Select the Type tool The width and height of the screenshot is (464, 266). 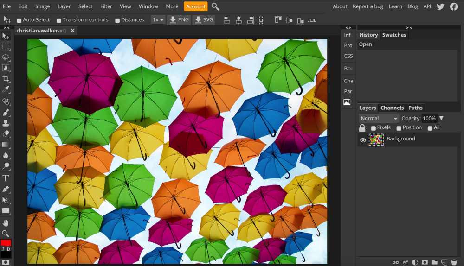6,178
